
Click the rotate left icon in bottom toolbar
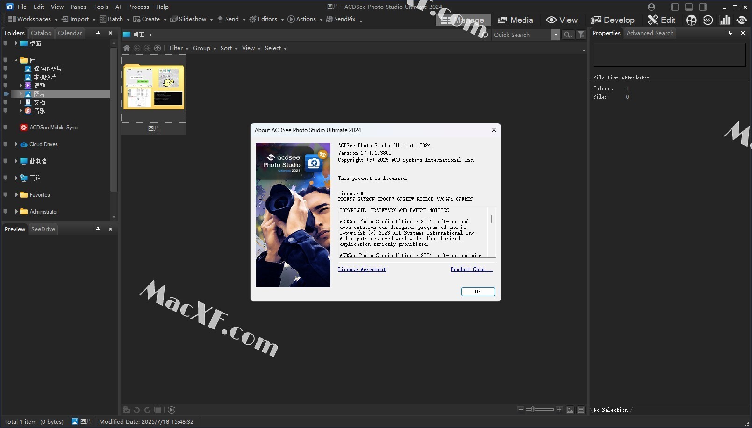(136, 410)
